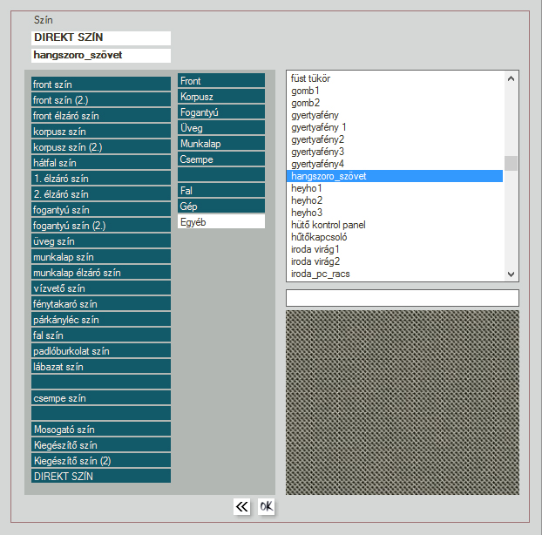Choose the 'fal szín' slot
Viewport: 542px width, 535px height.
pos(101,335)
